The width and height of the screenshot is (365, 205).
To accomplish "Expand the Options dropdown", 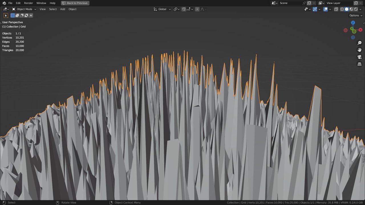I will [356, 15].
